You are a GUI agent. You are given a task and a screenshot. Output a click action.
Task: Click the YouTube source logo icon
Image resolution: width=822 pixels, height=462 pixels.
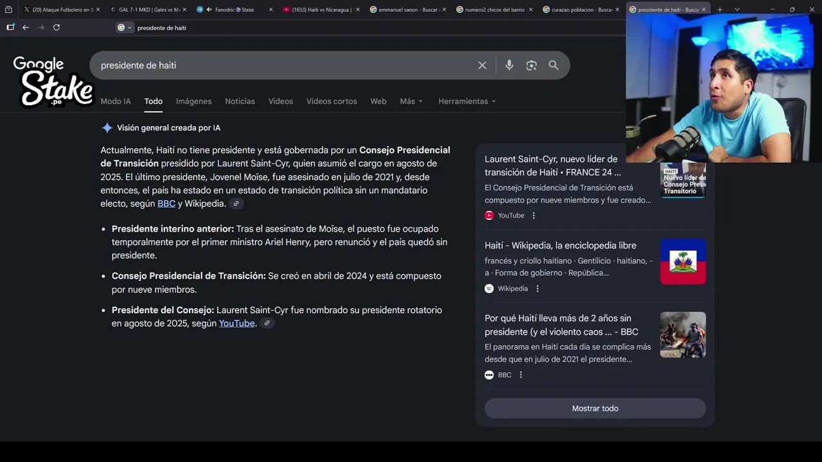point(489,216)
